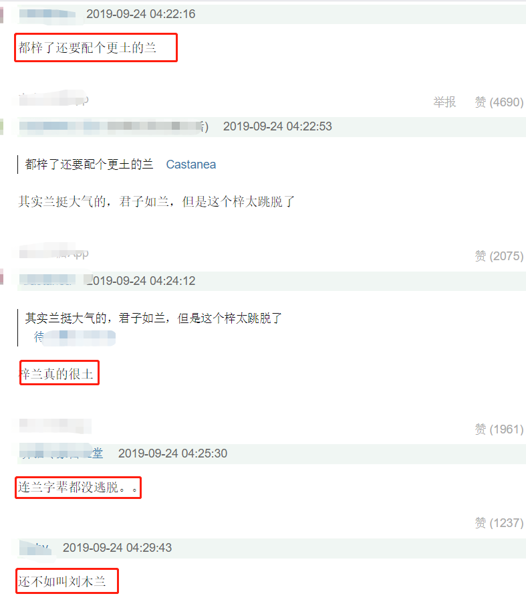Click blurred username of the first comment
526x608 pixels.
(x=47, y=14)
